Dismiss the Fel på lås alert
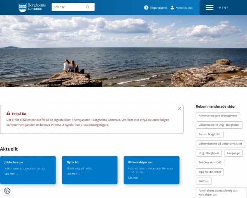The image size is (247, 198). [179, 109]
